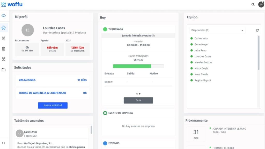This screenshot has height=149, width=265.
Task: Open the EN user avatar menu
Action: (x=261, y=4)
